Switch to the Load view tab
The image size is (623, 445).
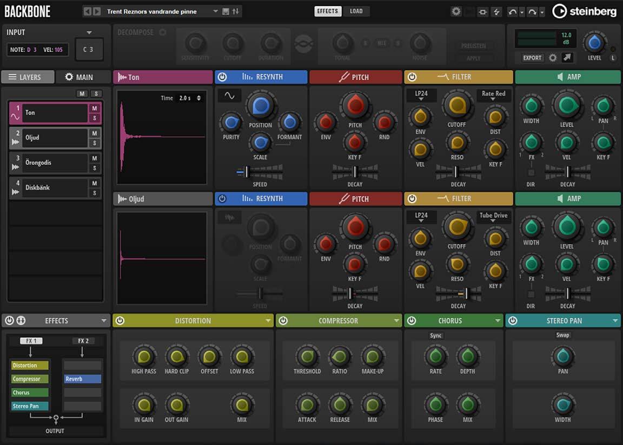(x=356, y=11)
